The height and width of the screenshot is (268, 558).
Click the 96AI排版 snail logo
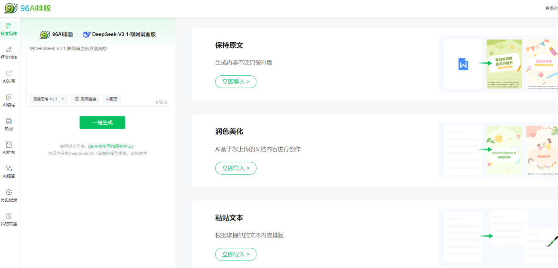pyautogui.click(x=11, y=8)
